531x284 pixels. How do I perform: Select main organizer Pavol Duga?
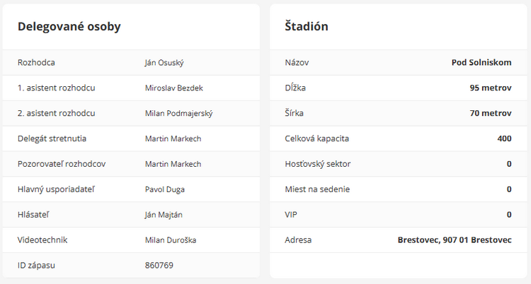coord(166,189)
